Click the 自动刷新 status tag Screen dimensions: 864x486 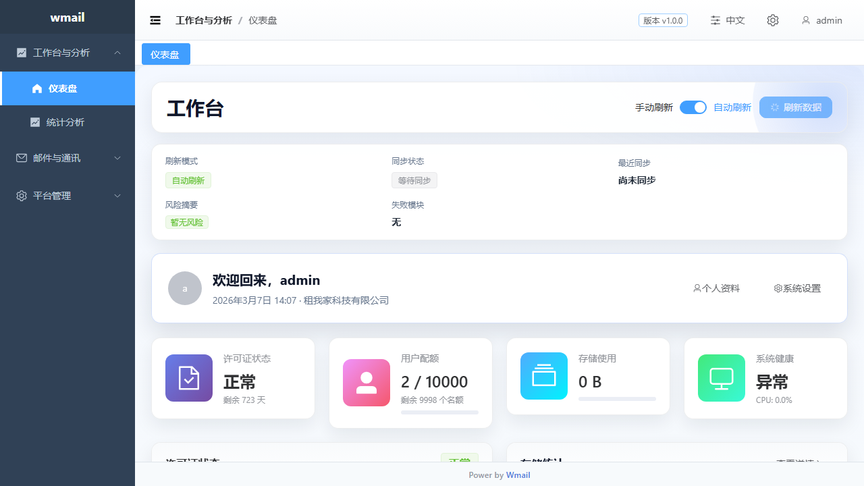point(188,180)
